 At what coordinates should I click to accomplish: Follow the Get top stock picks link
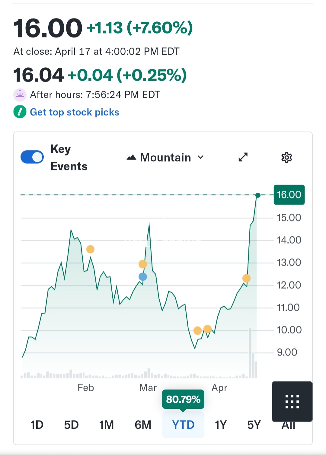[x=75, y=112]
